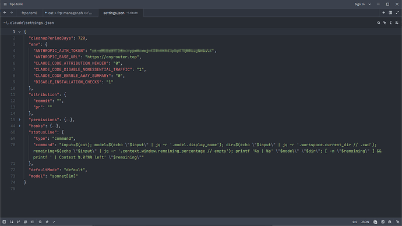Open the Git branch panel icon

(x=19, y=222)
